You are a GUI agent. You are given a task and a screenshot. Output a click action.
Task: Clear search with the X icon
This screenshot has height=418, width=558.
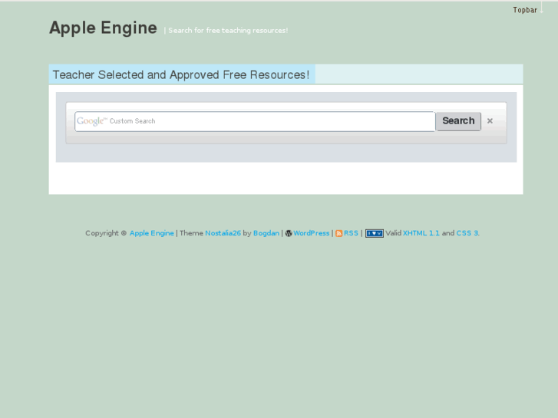(x=490, y=121)
